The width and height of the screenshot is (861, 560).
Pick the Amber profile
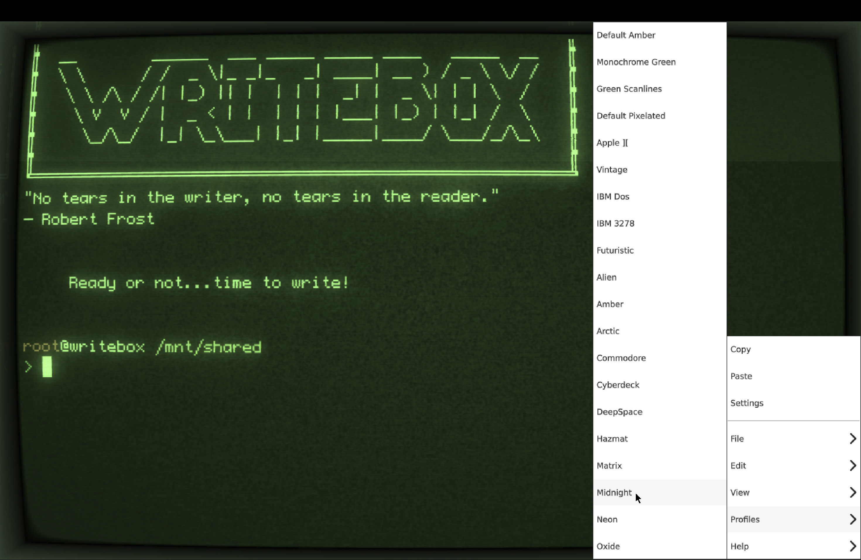point(660,304)
